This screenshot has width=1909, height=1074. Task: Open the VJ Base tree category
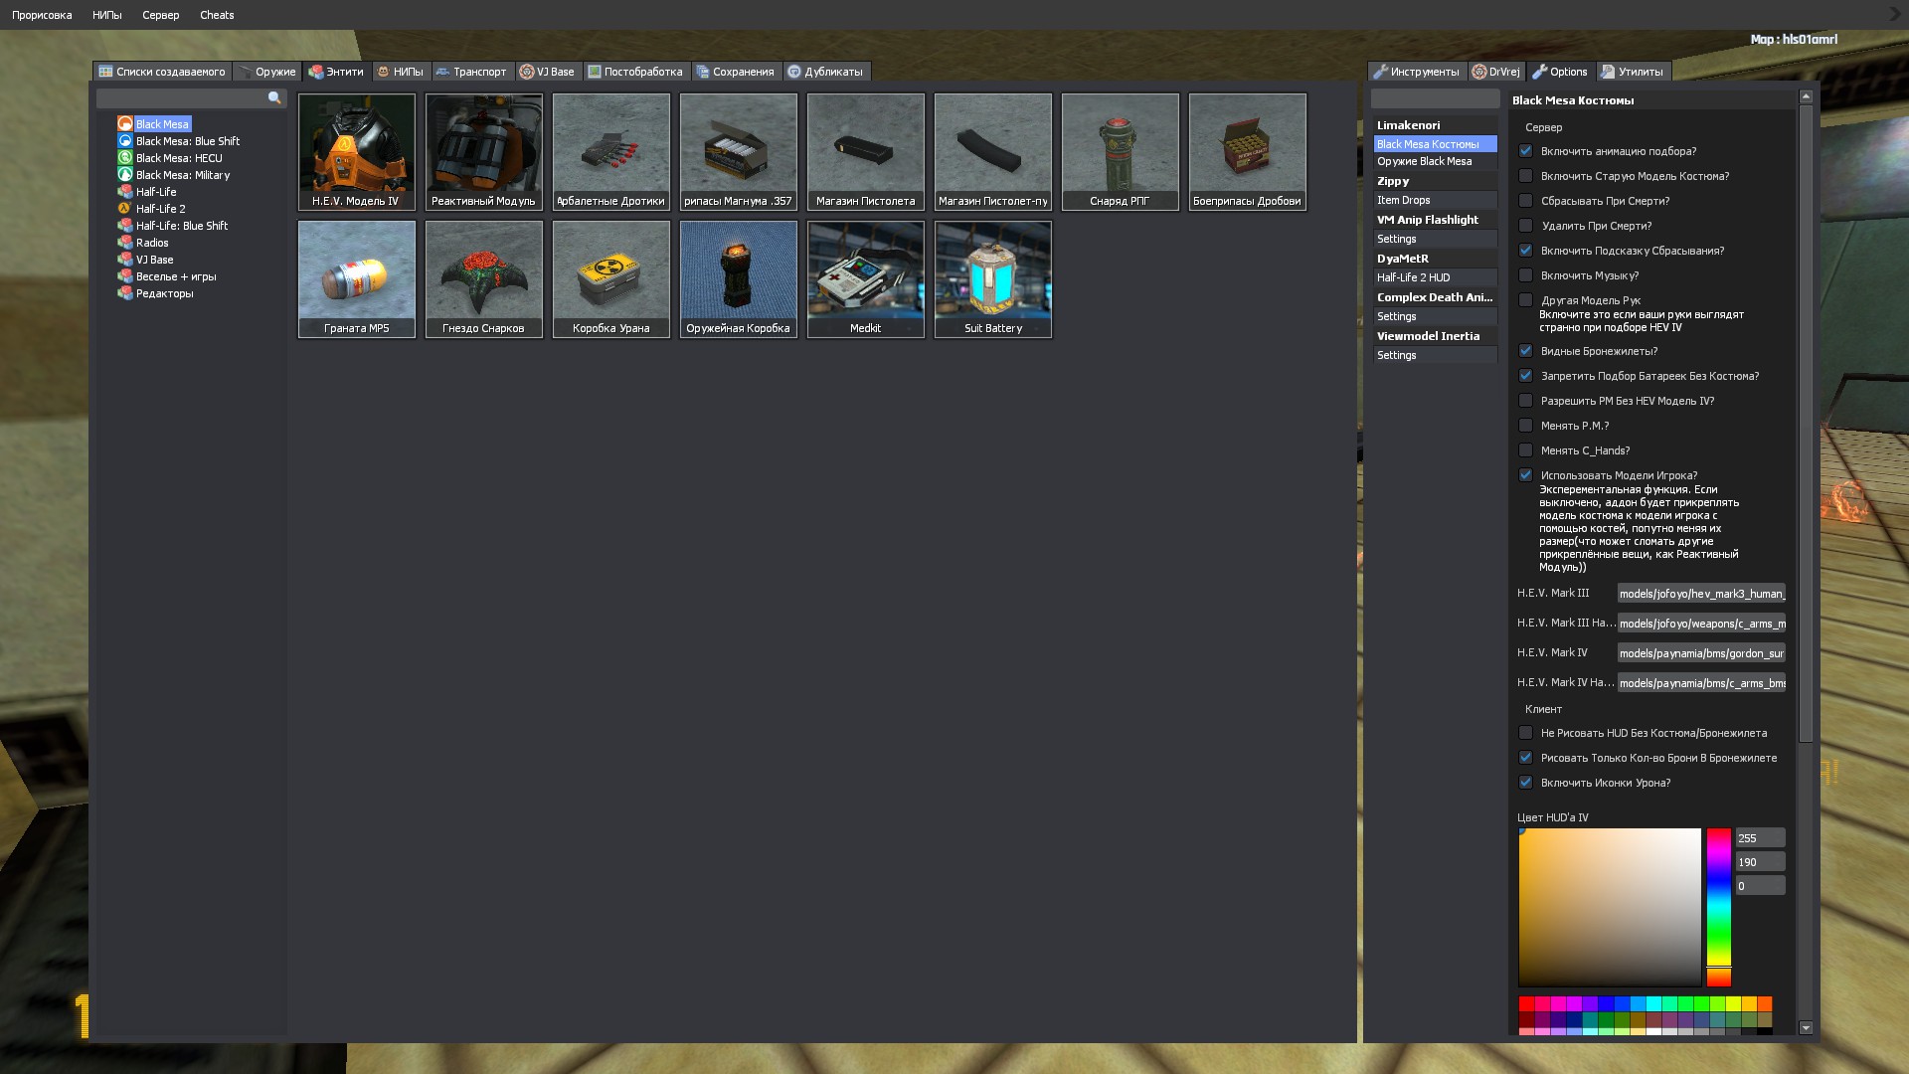coord(154,260)
